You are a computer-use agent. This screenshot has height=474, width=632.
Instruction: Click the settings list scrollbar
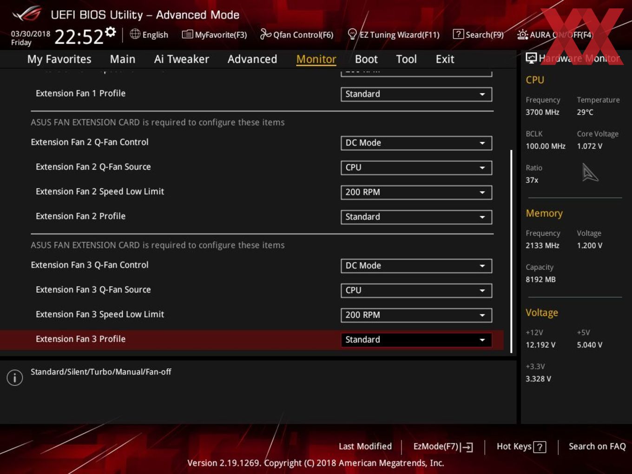pos(511,251)
